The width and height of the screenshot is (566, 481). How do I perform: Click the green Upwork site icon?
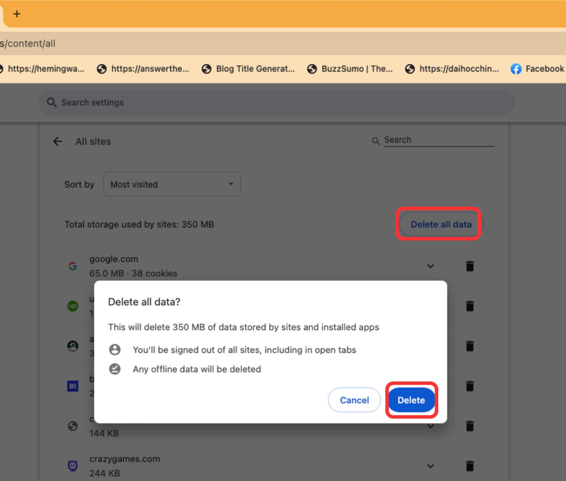coord(73,306)
